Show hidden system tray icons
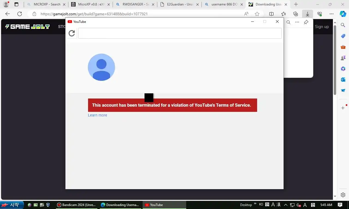 point(286,205)
